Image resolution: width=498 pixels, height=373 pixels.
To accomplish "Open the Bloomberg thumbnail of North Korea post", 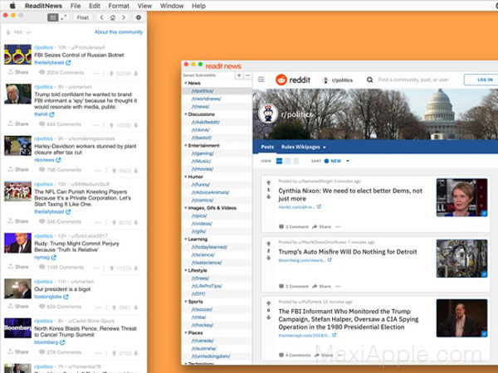I will [17, 327].
